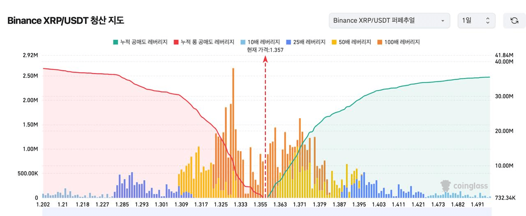The image size is (526, 216).
Task: Toggle 25배 레버리지 legend series
Action: 305,42
